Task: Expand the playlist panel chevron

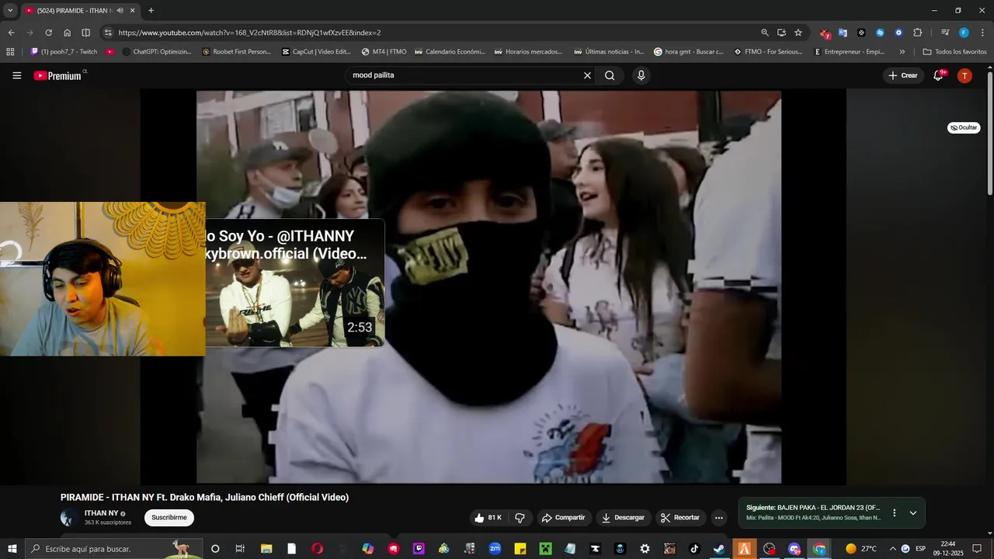Action: click(x=913, y=512)
